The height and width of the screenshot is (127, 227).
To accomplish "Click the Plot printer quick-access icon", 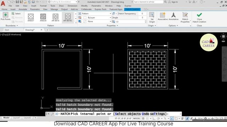I will click(x=33, y=2).
